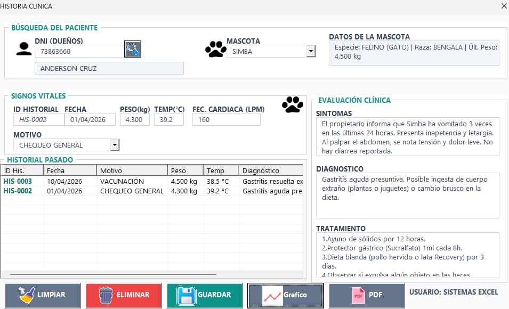Click the GUARDAR button label

pos(214,295)
